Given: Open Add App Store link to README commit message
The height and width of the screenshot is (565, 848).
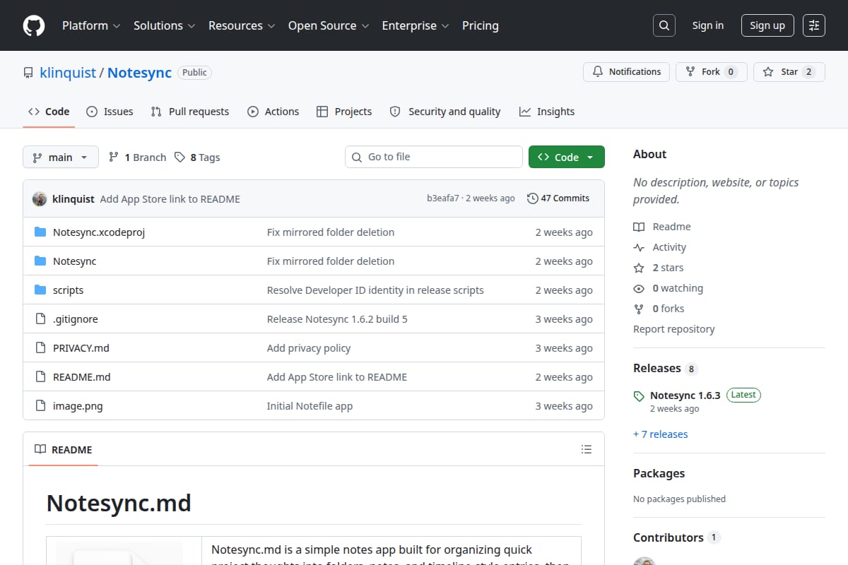Looking at the screenshot, I should click(x=170, y=199).
